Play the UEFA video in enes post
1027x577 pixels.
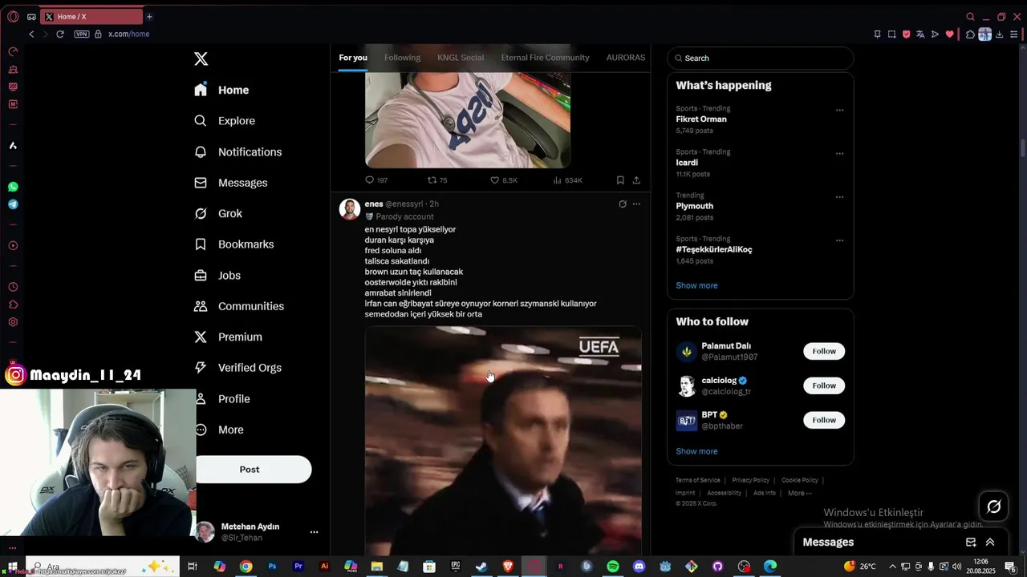[x=503, y=440]
